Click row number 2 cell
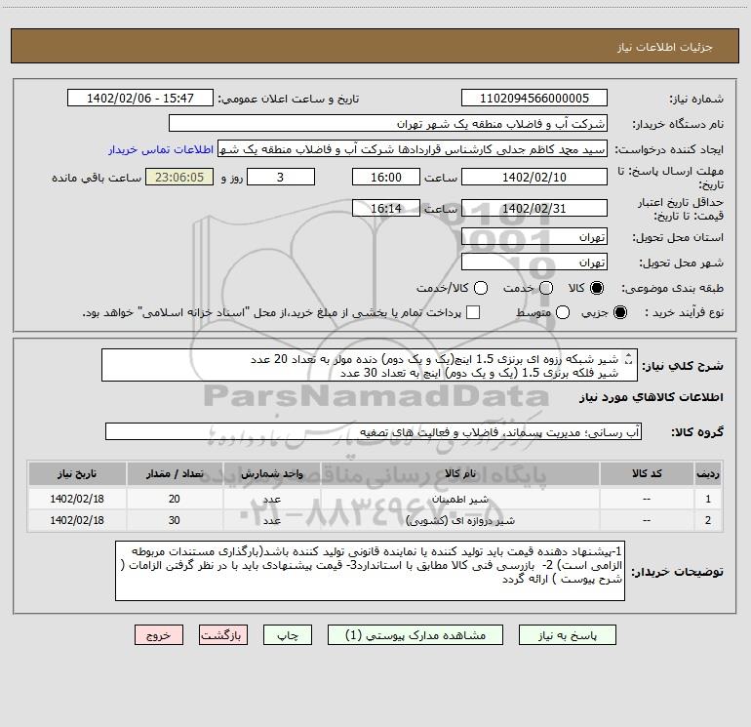This screenshot has width=751, height=727. coord(708,520)
